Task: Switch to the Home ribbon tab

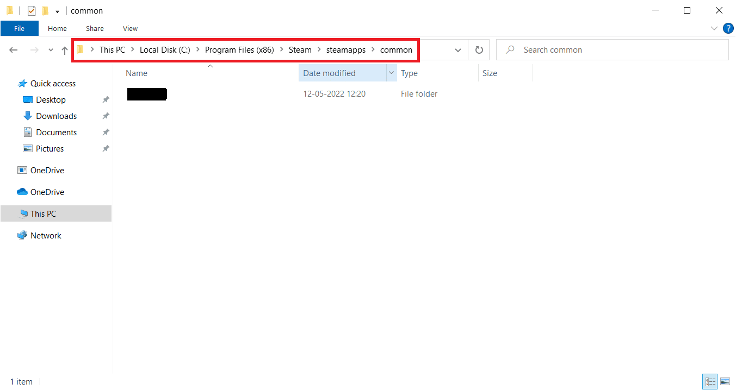Action: 57,28
